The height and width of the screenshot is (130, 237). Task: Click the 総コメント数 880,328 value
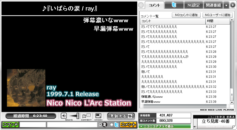coord(166,120)
